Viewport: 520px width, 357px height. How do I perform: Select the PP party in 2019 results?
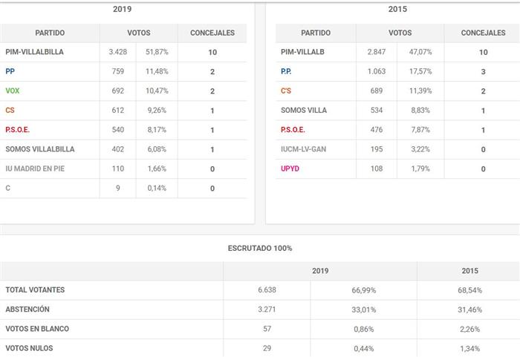(10, 72)
